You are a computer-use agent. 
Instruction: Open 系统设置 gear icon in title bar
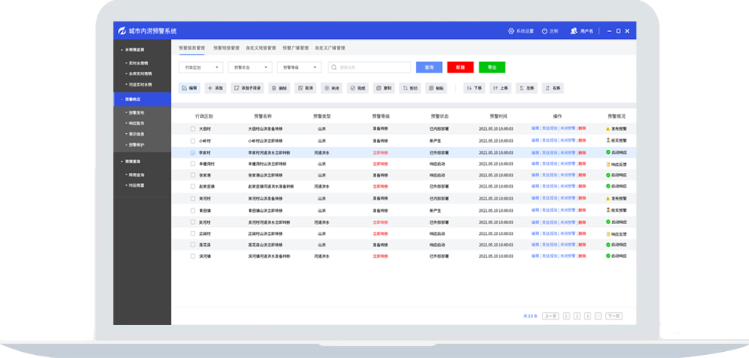click(512, 31)
